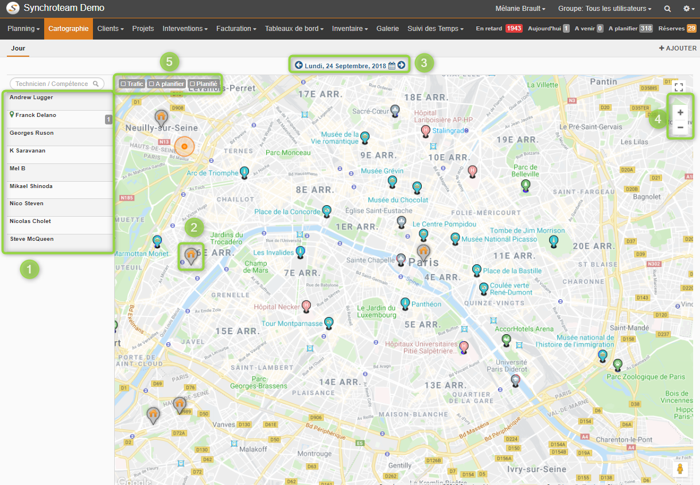Viewport: 700px width, 485px height.
Task: Select the Sacré-Cœur map marker
Action: (x=395, y=111)
